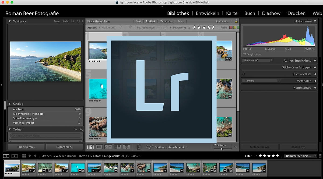Open Compare view (XY icon)
The height and width of the screenshot is (179, 323).
[x=108, y=147]
